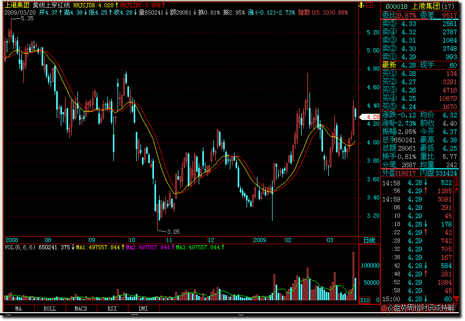Open the 讯 (news) tab in the right panel
Viewport: 465px width, 321px height.
(x=432, y=308)
